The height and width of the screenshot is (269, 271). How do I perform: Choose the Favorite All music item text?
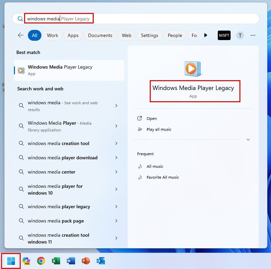tap(163, 177)
